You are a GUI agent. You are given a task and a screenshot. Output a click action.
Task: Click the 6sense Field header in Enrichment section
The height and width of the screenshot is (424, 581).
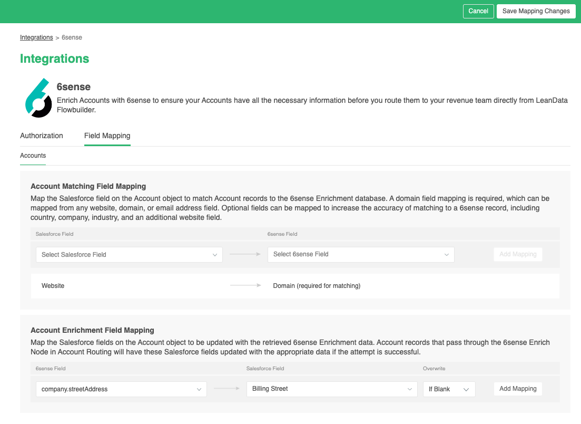(x=51, y=368)
